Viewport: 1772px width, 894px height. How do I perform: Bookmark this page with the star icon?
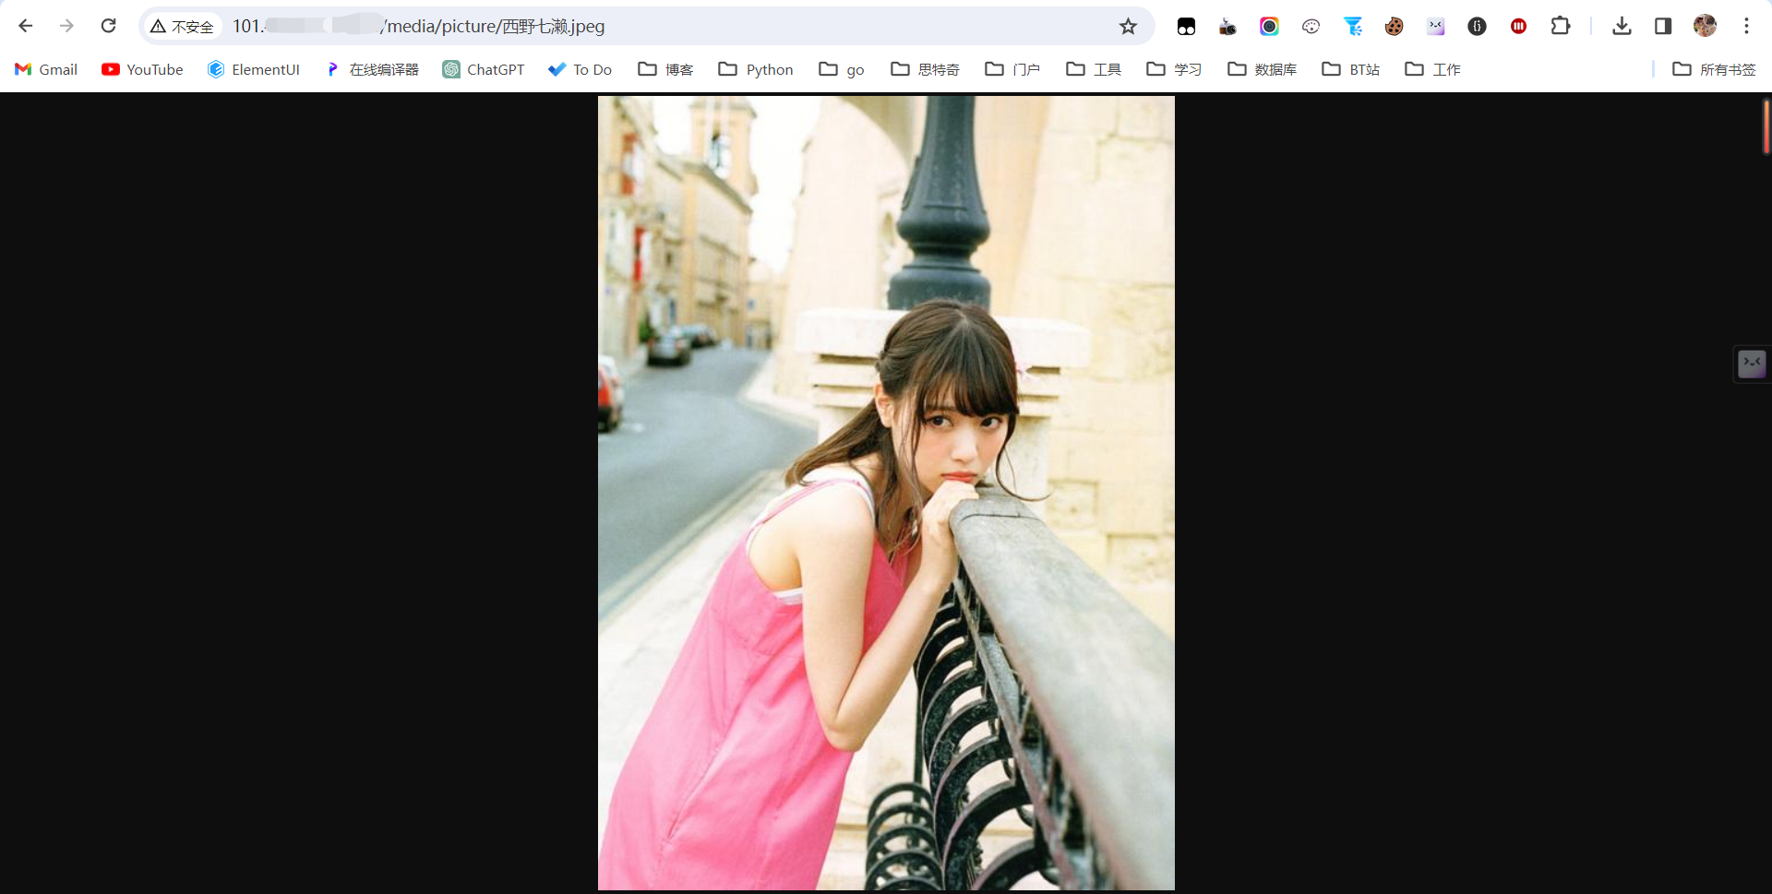pos(1128,26)
